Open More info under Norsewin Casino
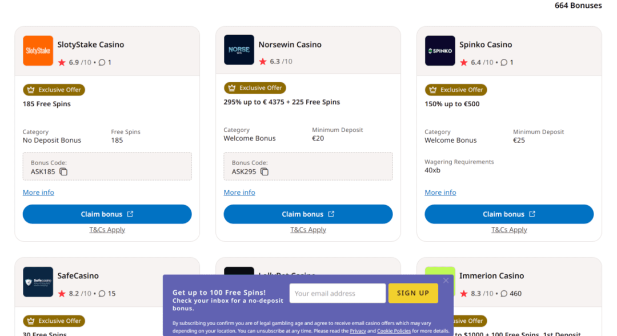The image size is (617, 336). coord(239,193)
